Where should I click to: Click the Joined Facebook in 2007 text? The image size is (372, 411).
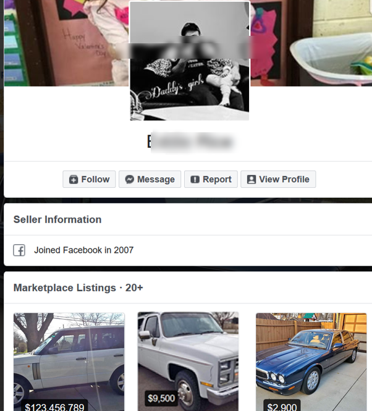point(84,250)
